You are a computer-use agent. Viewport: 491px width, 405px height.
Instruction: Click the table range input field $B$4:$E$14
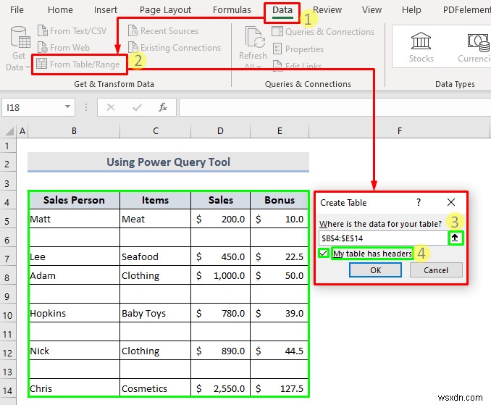pyautogui.click(x=383, y=238)
